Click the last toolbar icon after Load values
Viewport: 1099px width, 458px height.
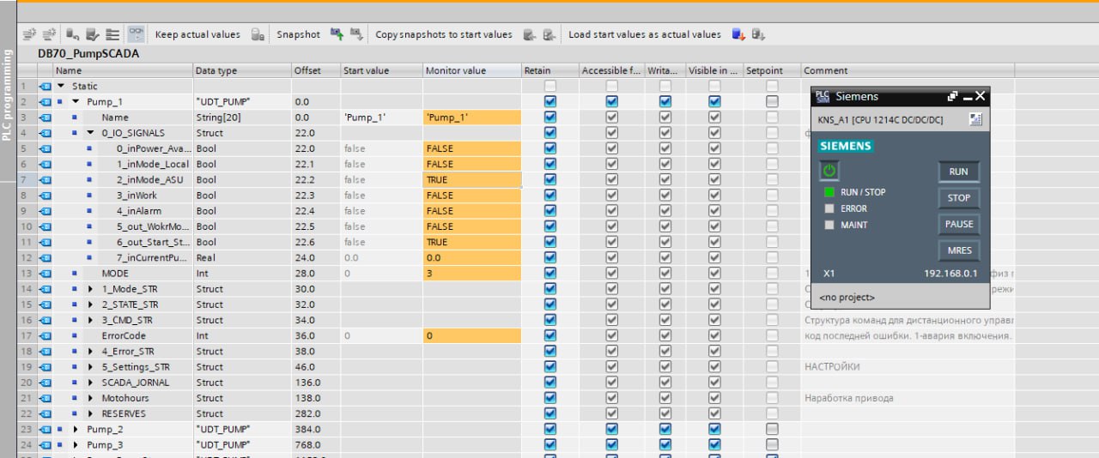758,34
